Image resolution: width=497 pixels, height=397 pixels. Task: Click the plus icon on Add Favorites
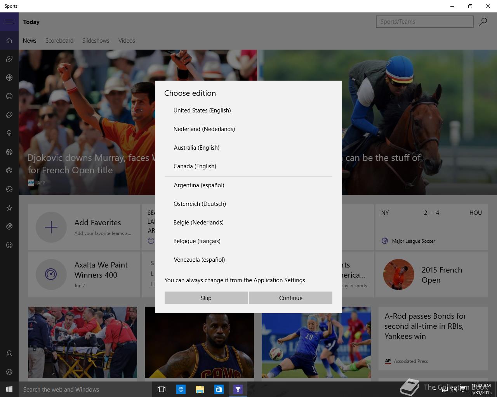[51, 227]
